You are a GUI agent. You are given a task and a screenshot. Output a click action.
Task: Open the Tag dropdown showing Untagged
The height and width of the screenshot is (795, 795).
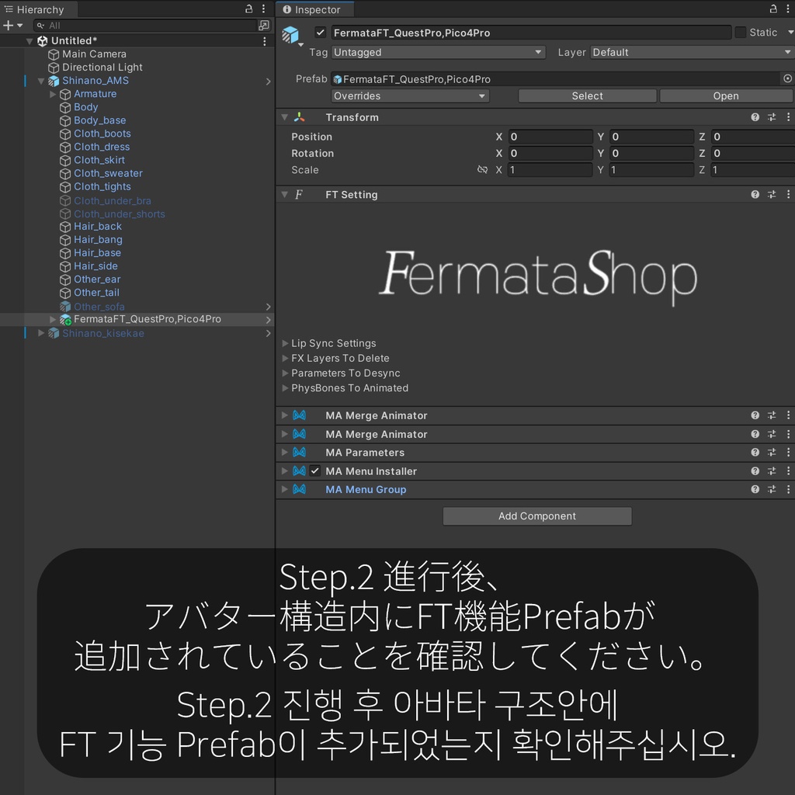(x=439, y=52)
